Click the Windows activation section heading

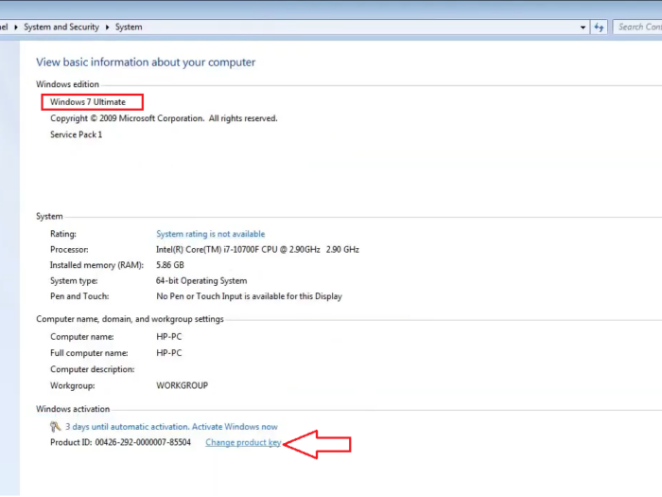[x=73, y=409]
